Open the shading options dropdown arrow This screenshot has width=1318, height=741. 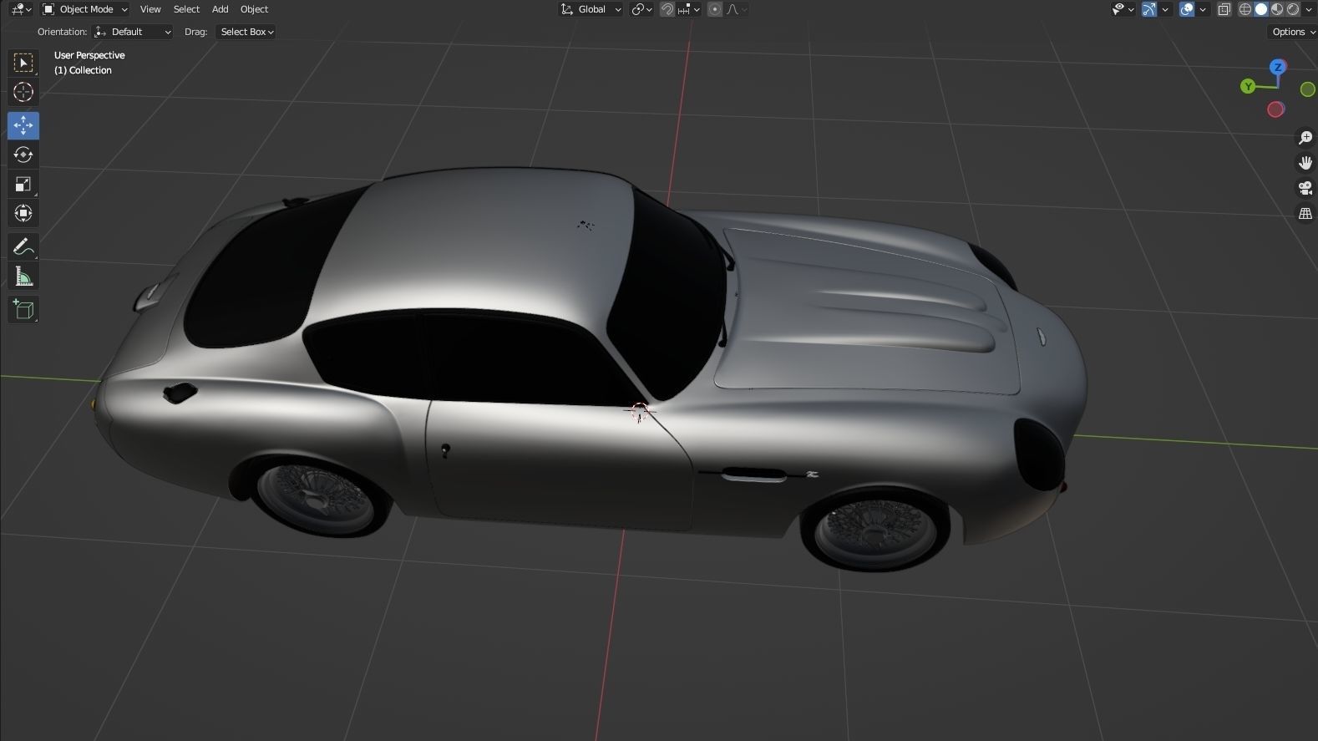(x=1308, y=9)
